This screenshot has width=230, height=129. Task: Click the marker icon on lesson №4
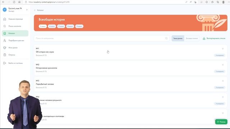click(x=223, y=97)
